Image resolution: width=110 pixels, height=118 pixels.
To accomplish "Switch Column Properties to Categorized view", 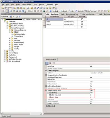I will (47, 63).
